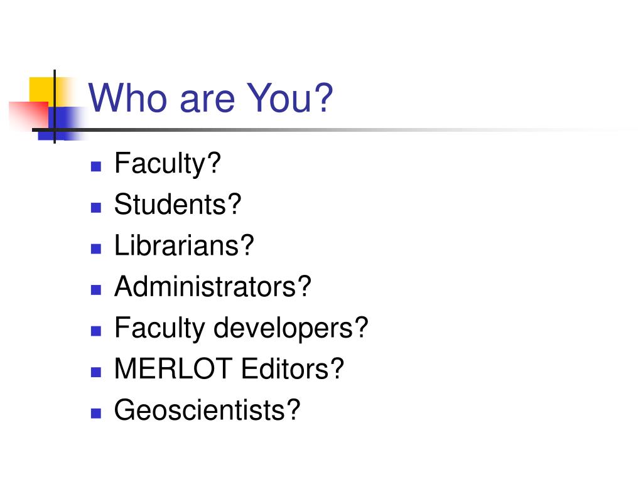Select the 'Faculty developers?' line
This screenshot has height=482, width=643.
pyautogui.click(x=241, y=328)
